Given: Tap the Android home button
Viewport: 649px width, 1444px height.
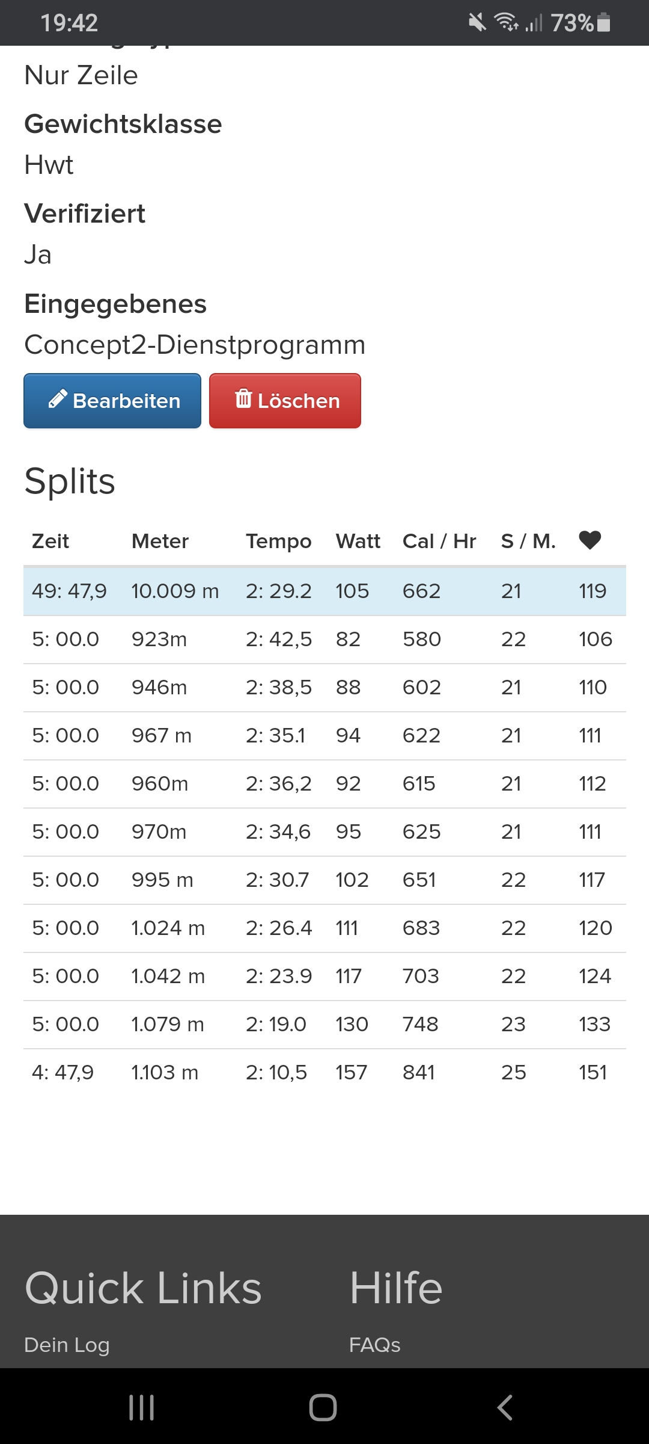Looking at the screenshot, I should (323, 1407).
